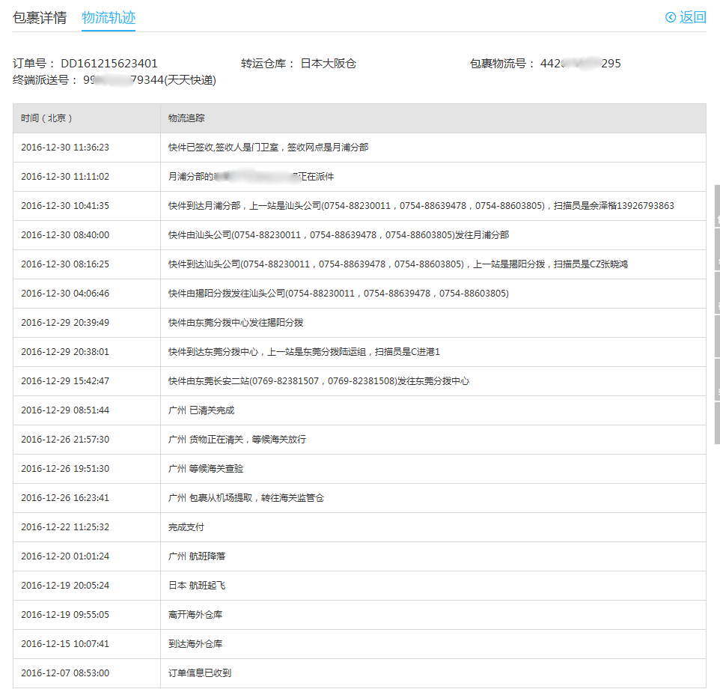Click the 广州 已清关完成 entry
The height and width of the screenshot is (689, 720).
click(201, 410)
